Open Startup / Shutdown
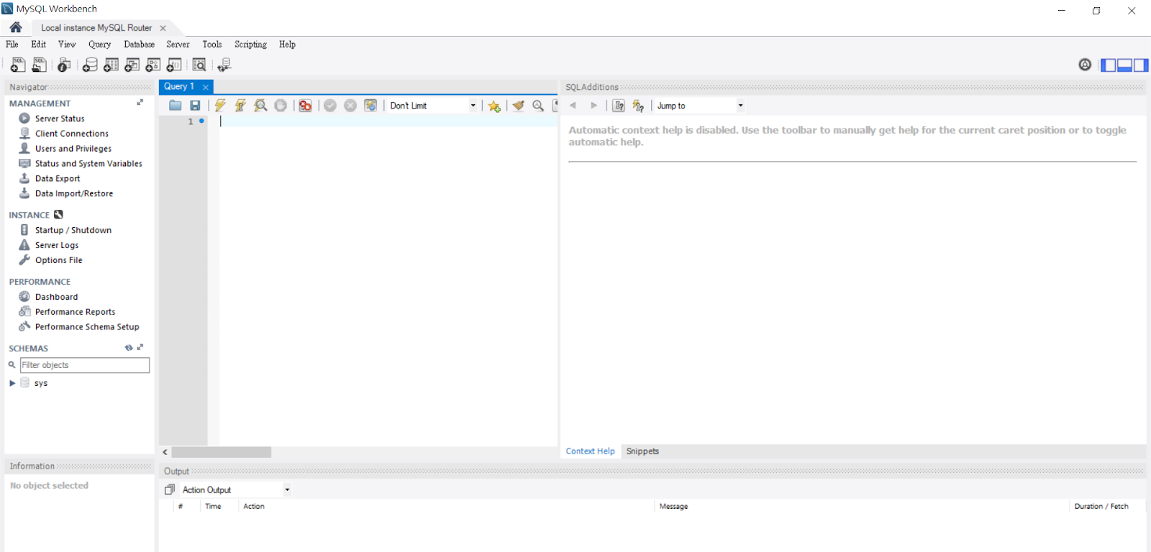1151x552 pixels. 73,230
